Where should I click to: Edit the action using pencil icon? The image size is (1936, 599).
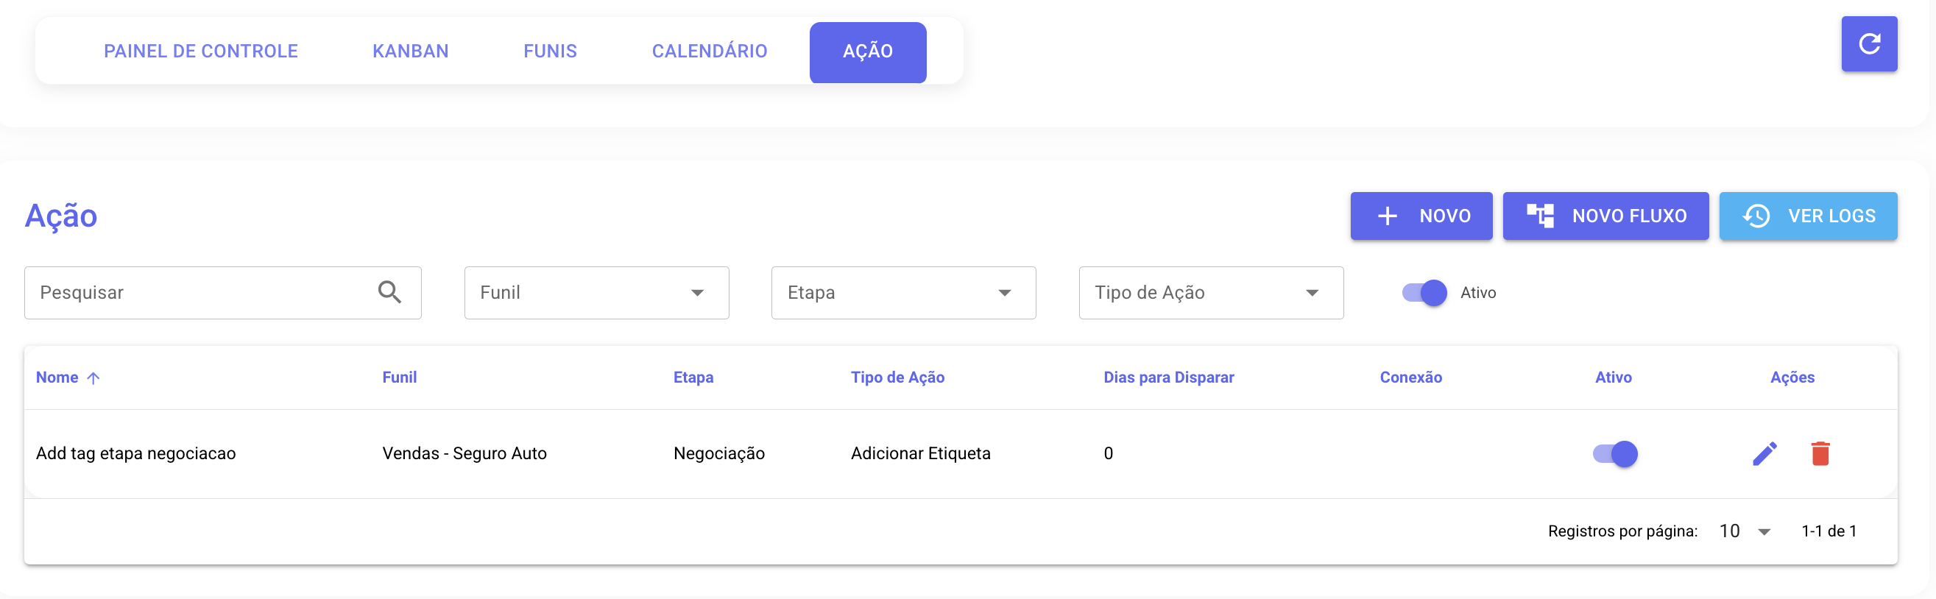pos(1764,454)
